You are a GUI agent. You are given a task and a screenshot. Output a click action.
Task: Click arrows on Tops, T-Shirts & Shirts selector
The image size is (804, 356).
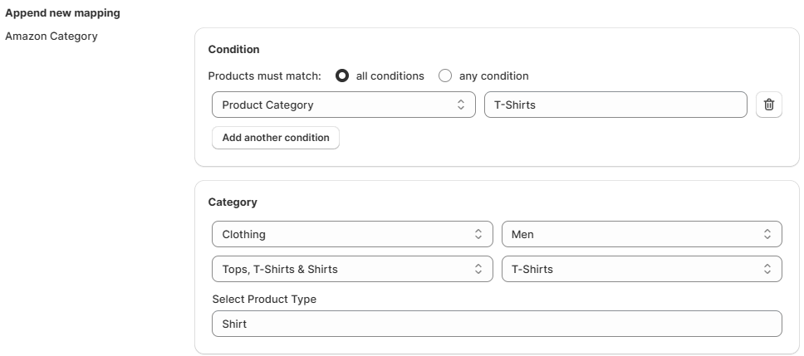[478, 269]
